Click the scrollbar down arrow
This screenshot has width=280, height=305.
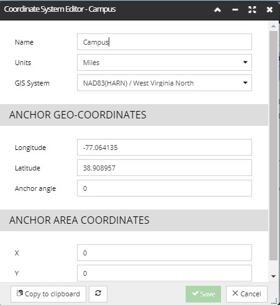[273, 276]
